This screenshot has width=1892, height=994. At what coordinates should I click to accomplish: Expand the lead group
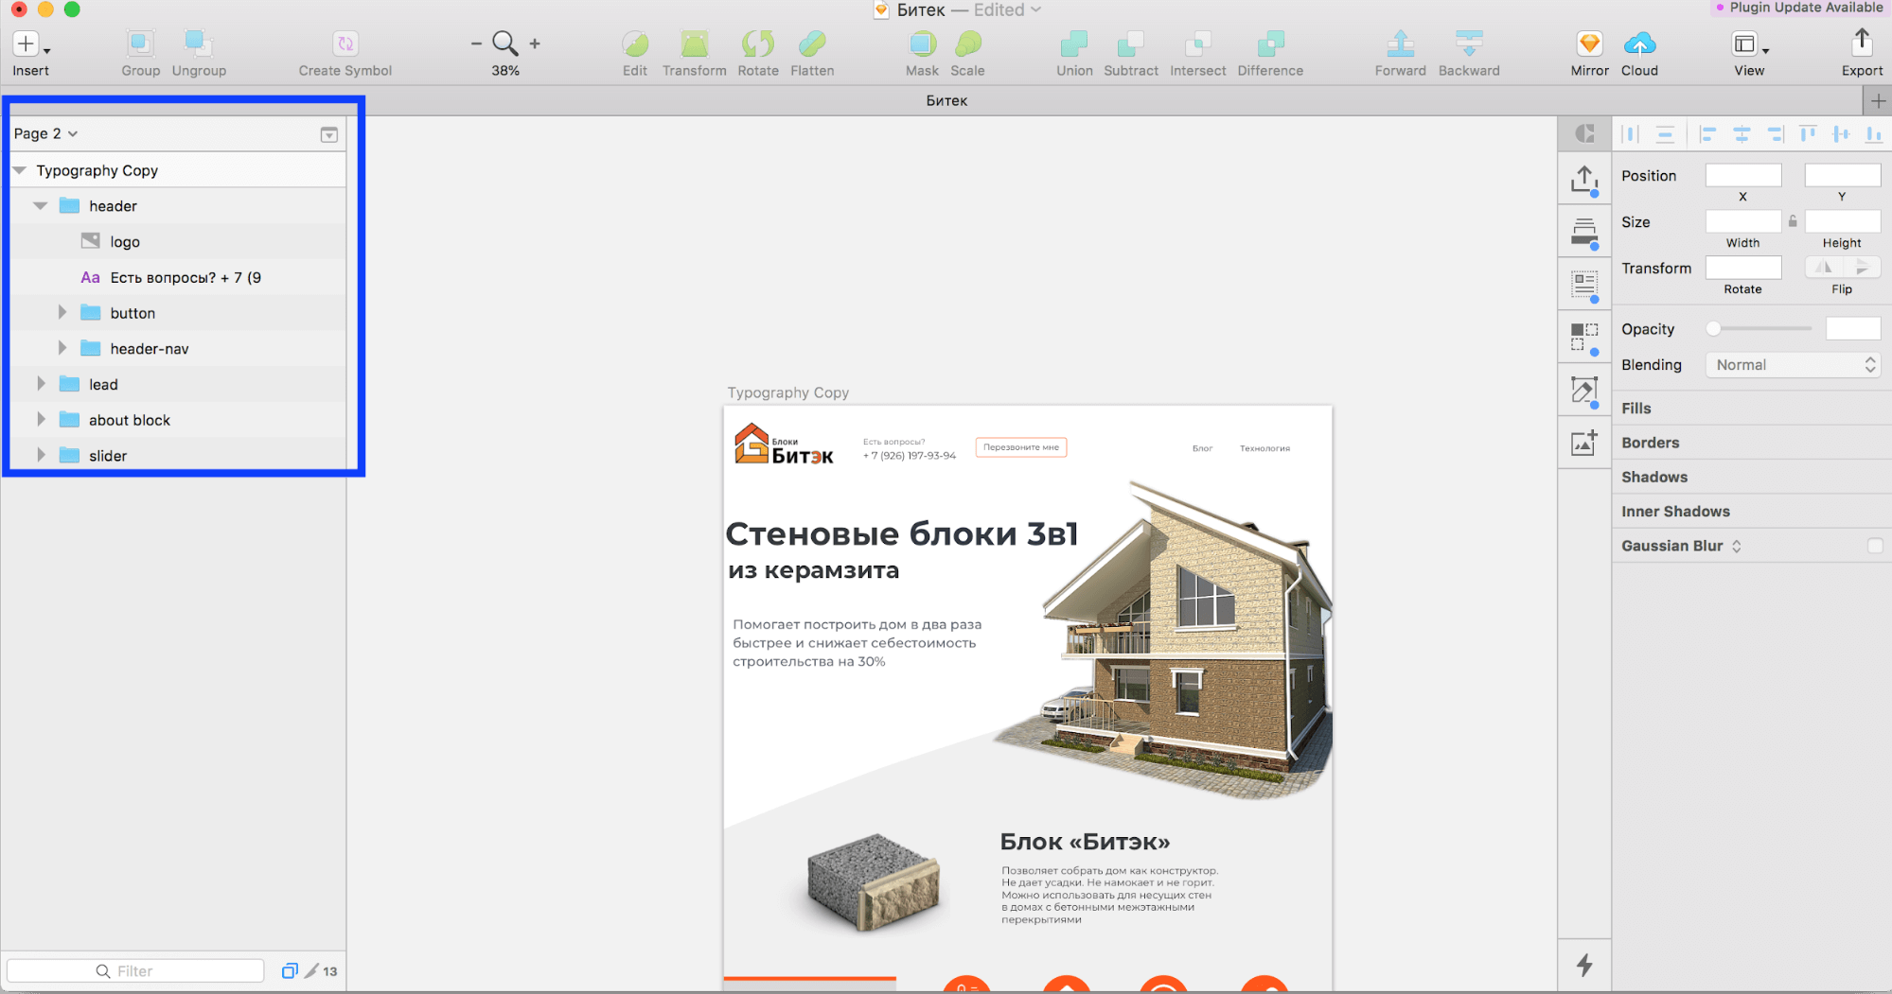(x=41, y=383)
